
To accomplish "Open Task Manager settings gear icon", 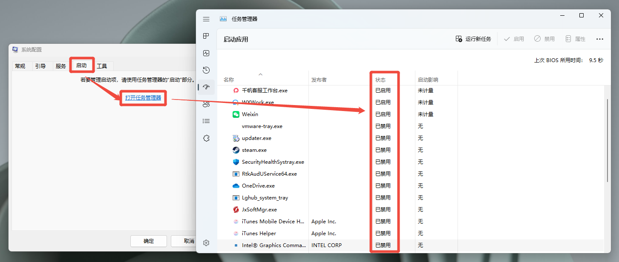I will [x=206, y=243].
